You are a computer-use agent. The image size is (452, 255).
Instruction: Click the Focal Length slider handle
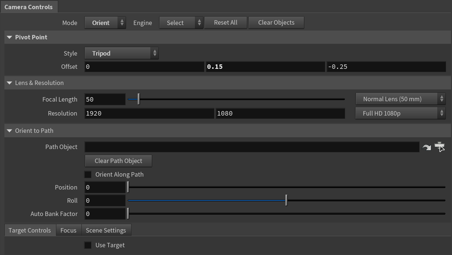(x=139, y=99)
